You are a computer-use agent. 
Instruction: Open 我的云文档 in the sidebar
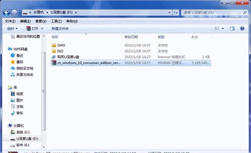[22, 68]
